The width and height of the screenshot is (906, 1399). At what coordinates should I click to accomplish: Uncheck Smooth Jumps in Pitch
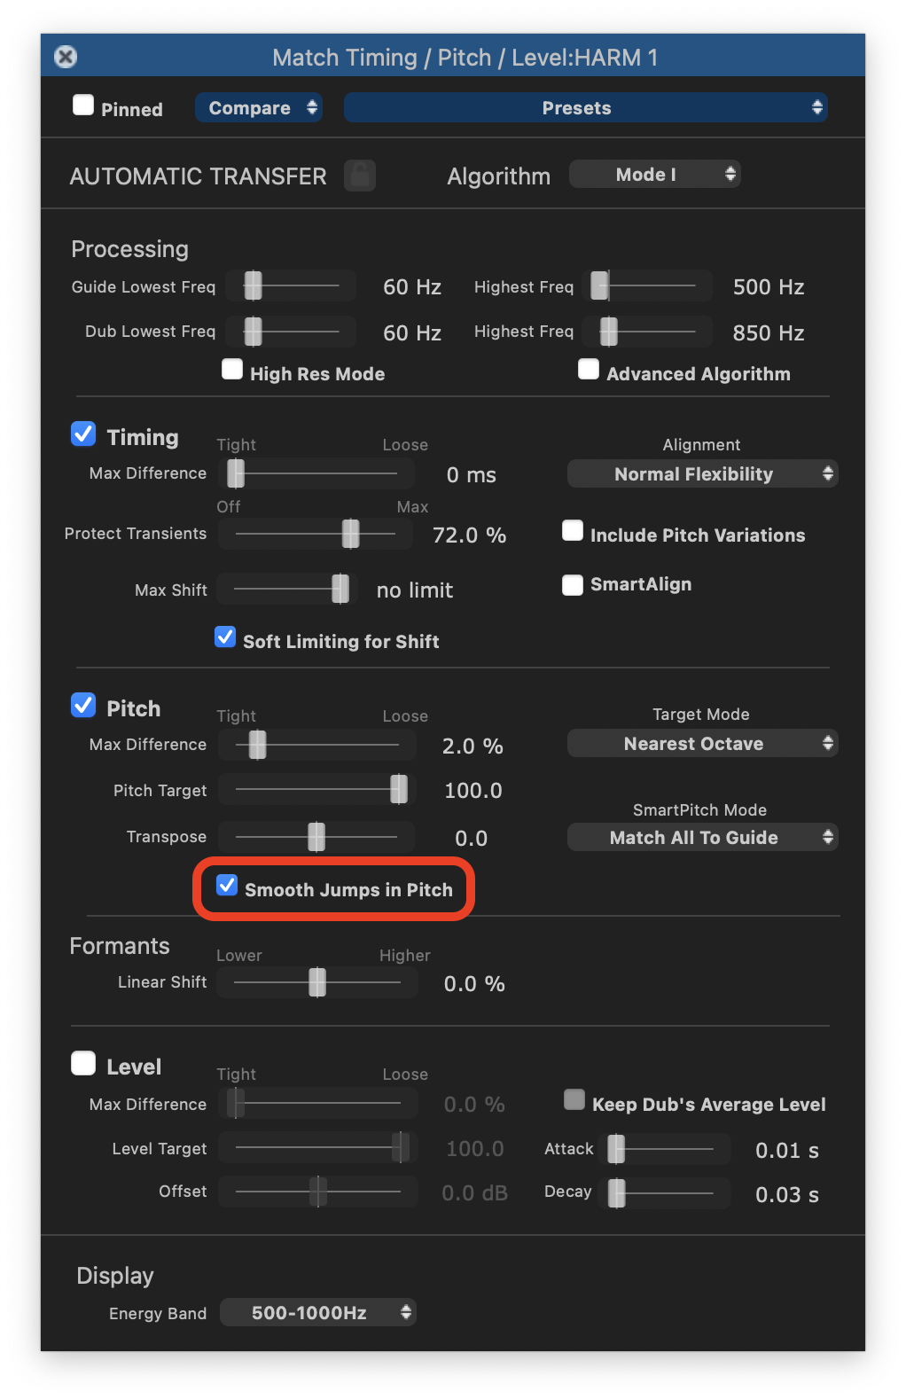(227, 885)
